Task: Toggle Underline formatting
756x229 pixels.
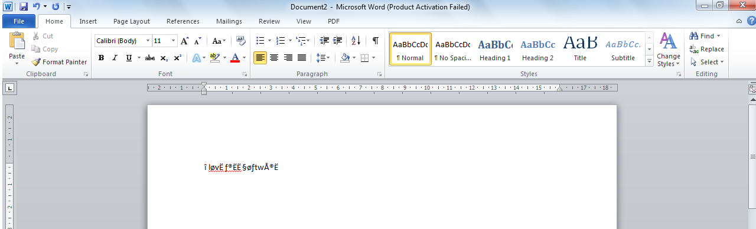Action: click(128, 58)
